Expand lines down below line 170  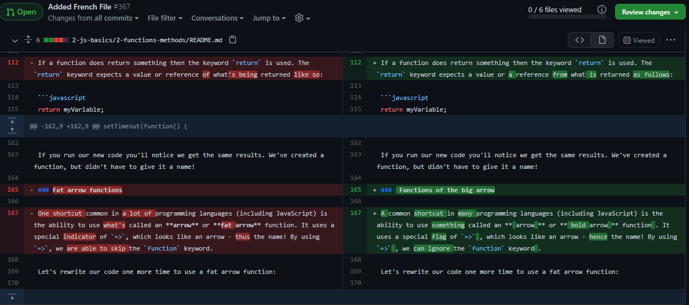pyautogui.click(x=12, y=297)
